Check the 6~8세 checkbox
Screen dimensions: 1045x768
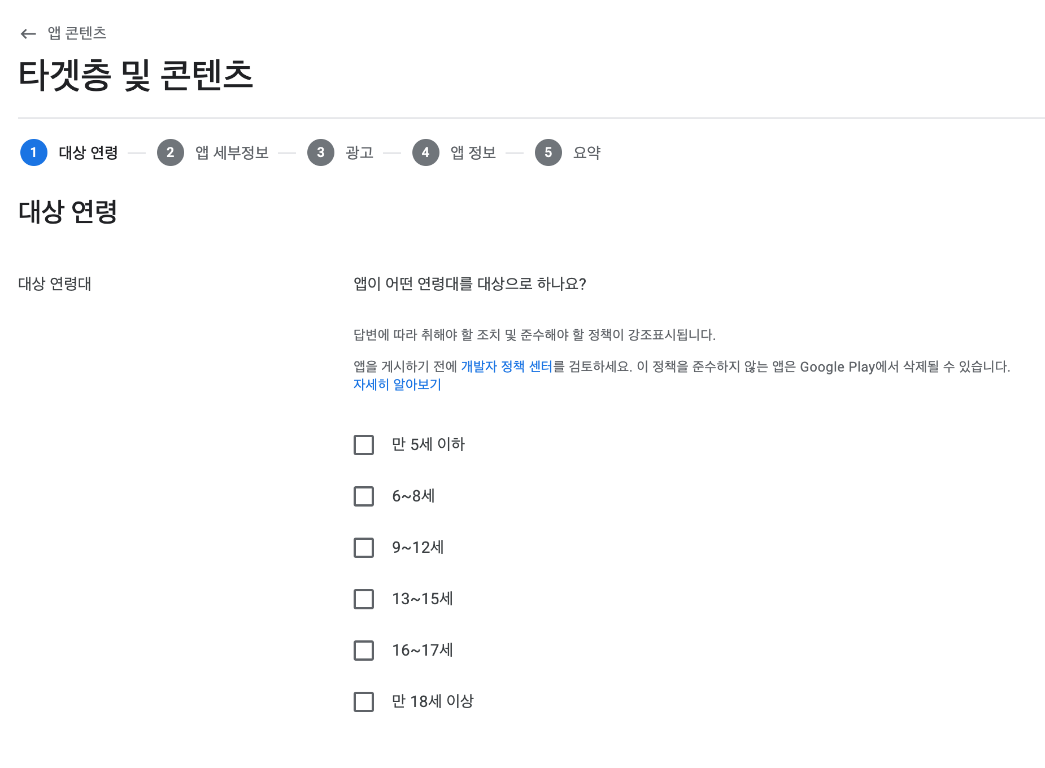pos(364,496)
